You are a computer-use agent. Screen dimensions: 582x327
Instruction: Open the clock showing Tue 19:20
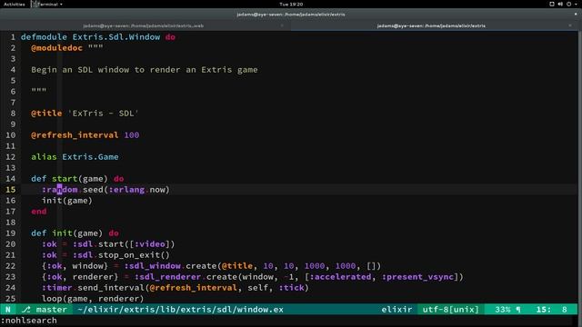[x=291, y=4]
